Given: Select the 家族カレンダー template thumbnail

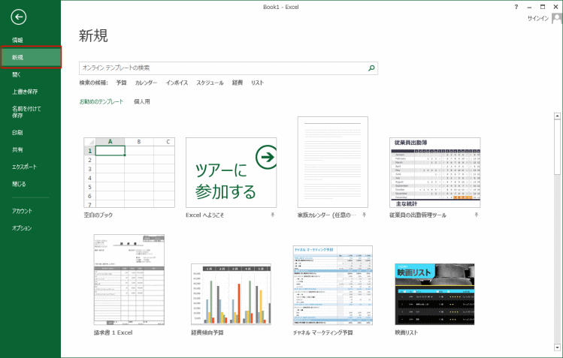Looking at the screenshot, I should click(x=333, y=162).
